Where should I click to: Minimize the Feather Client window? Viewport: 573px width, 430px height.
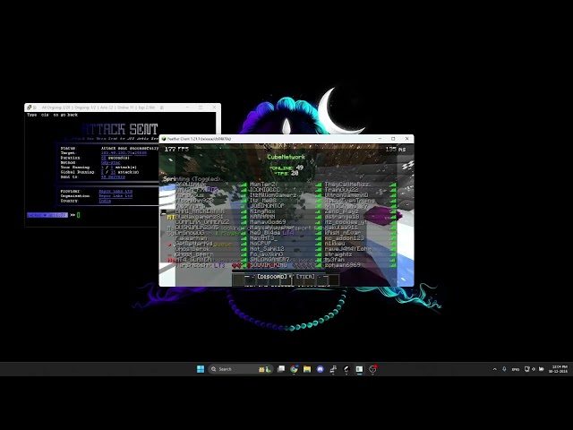point(380,139)
